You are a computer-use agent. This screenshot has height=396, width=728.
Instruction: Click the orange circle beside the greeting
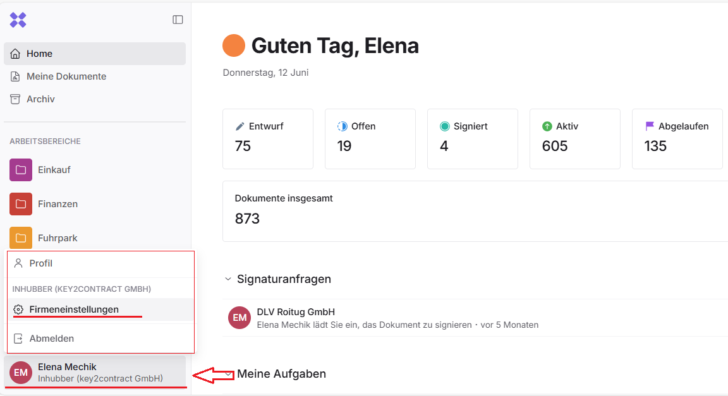pyautogui.click(x=234, y=45)
